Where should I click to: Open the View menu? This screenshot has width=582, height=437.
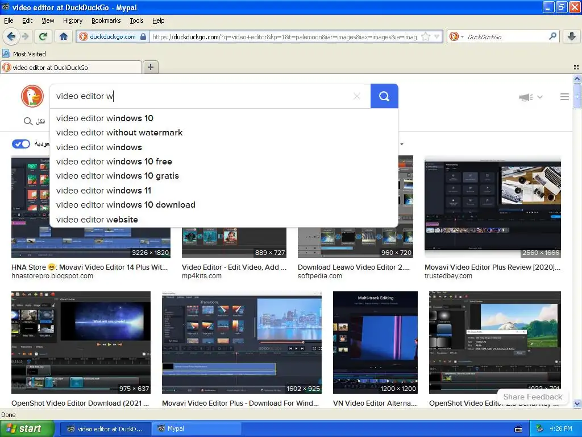pos(48,20)
